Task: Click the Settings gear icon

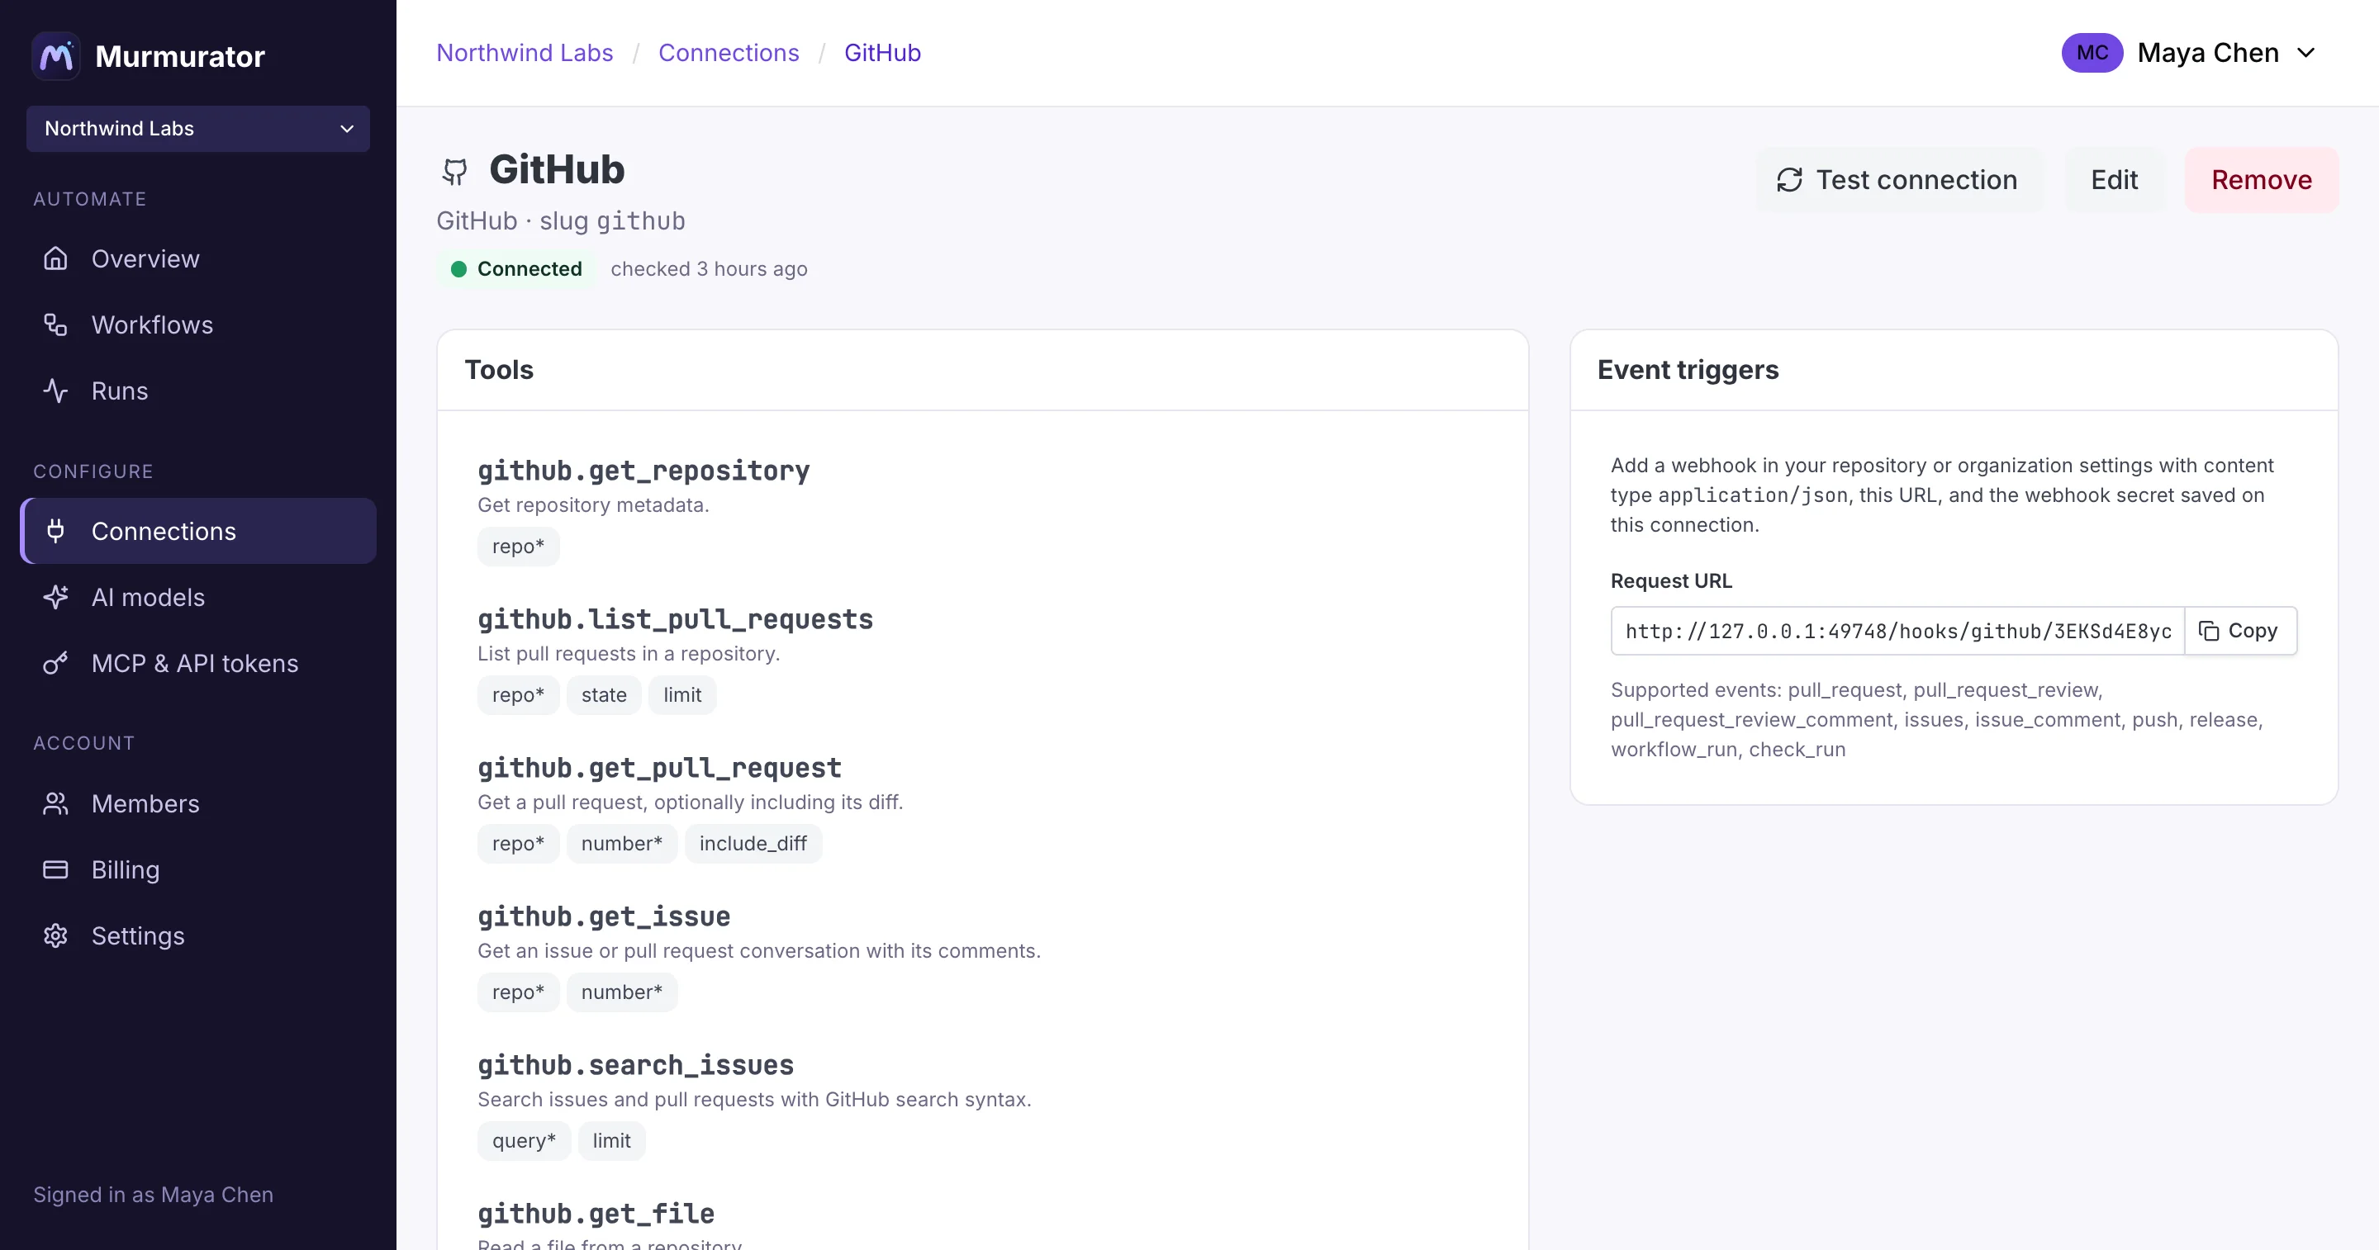Action: (x=55, y=935)
